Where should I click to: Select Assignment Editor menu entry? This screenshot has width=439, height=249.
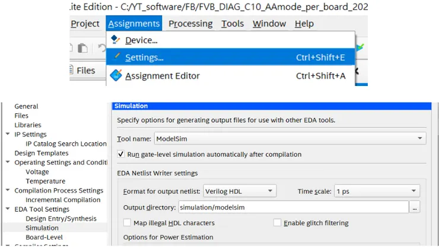pos(162,75)
